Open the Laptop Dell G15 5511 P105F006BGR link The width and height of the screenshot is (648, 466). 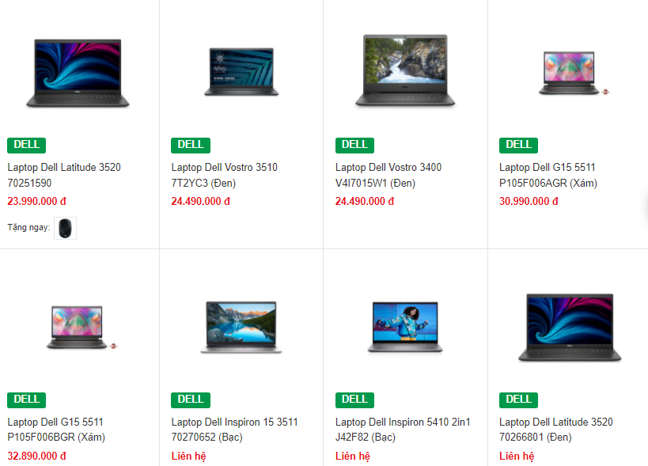click(56, 430)
